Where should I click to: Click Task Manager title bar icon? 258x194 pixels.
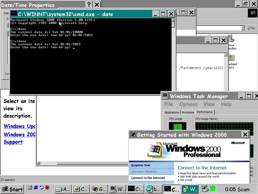point(165,96)
